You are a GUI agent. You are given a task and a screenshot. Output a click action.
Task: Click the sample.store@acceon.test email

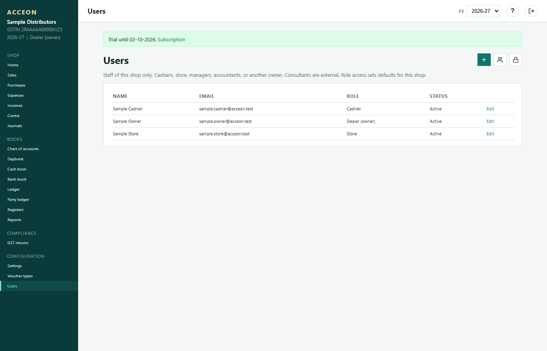[x=224, y=134]
